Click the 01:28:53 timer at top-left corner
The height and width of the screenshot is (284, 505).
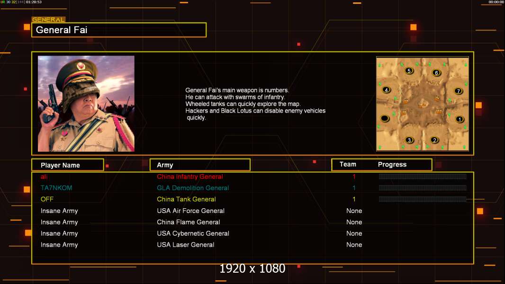click(x=34, y=2)
